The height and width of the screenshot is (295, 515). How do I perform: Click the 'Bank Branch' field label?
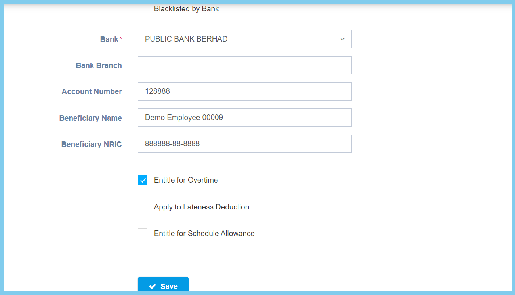(99, 66)
